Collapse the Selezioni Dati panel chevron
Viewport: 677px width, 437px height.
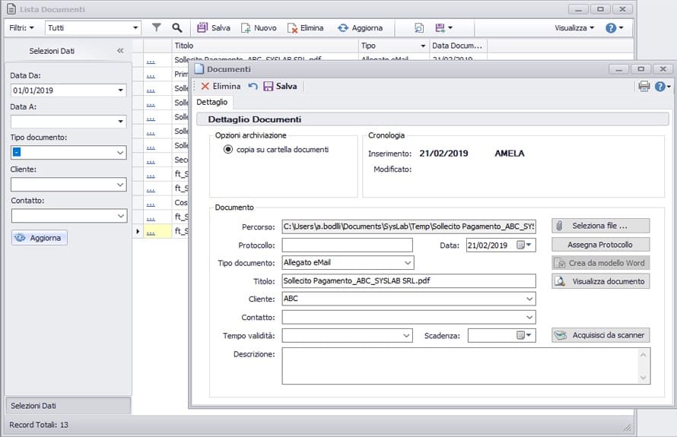point(120,51)
